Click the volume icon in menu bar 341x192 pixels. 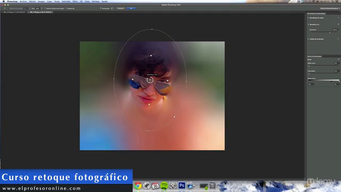point(318,1)
